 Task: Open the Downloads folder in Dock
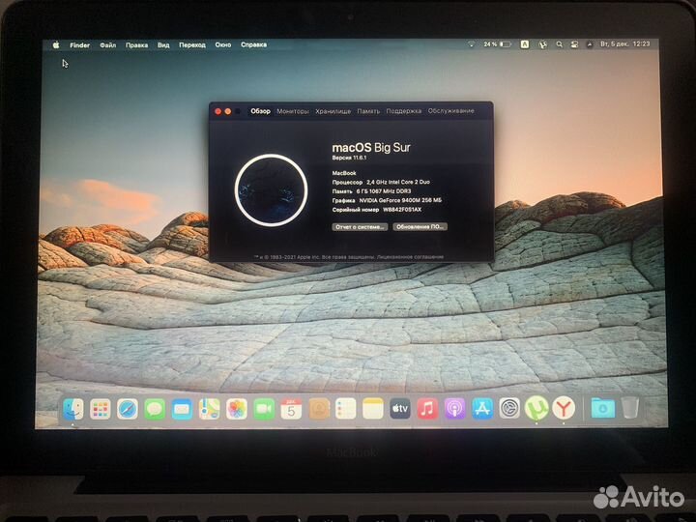click(603, 409)
